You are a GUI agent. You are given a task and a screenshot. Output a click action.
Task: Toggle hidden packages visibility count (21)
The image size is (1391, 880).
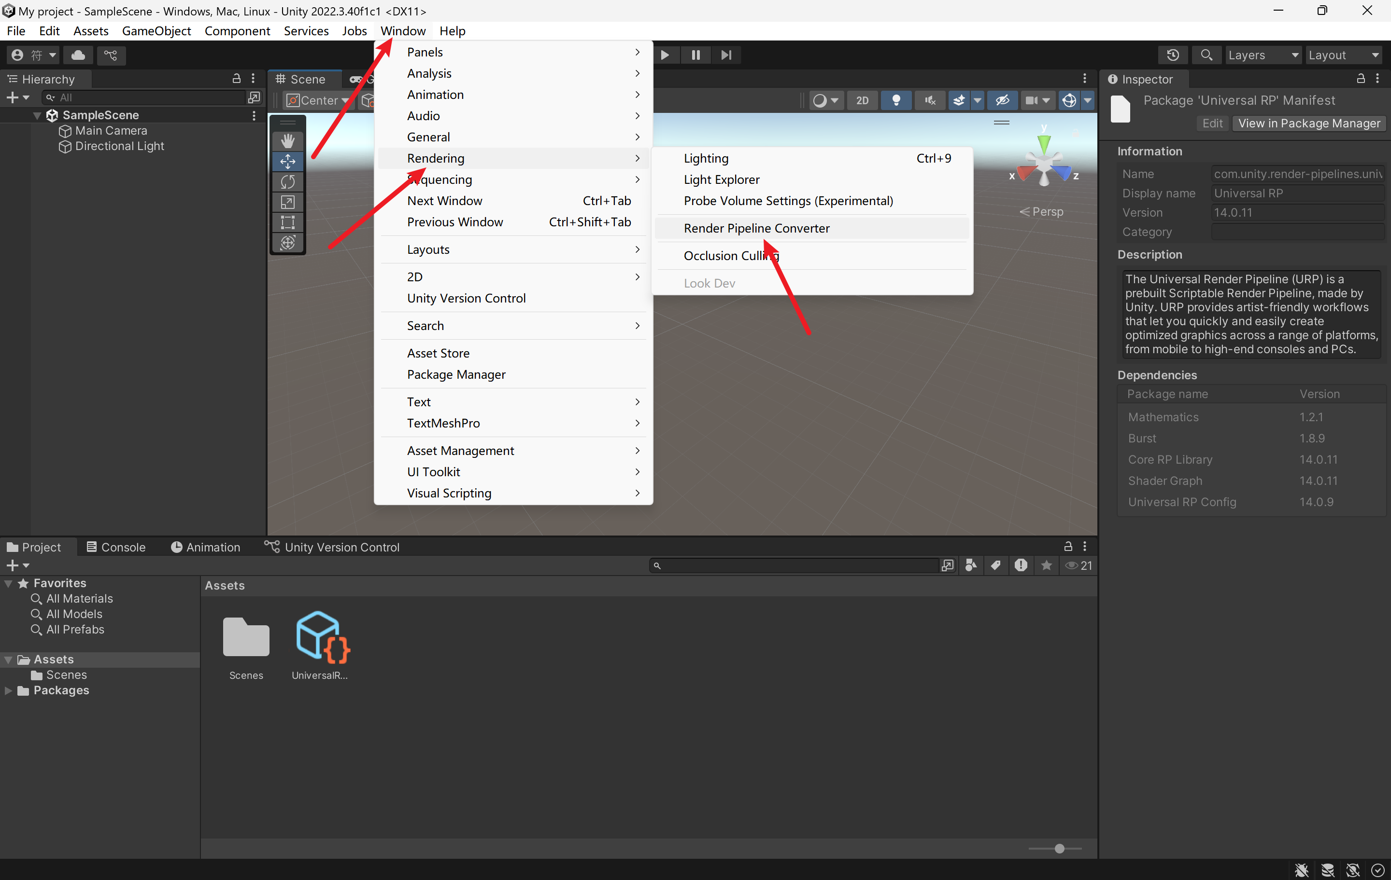(1079, 565)
